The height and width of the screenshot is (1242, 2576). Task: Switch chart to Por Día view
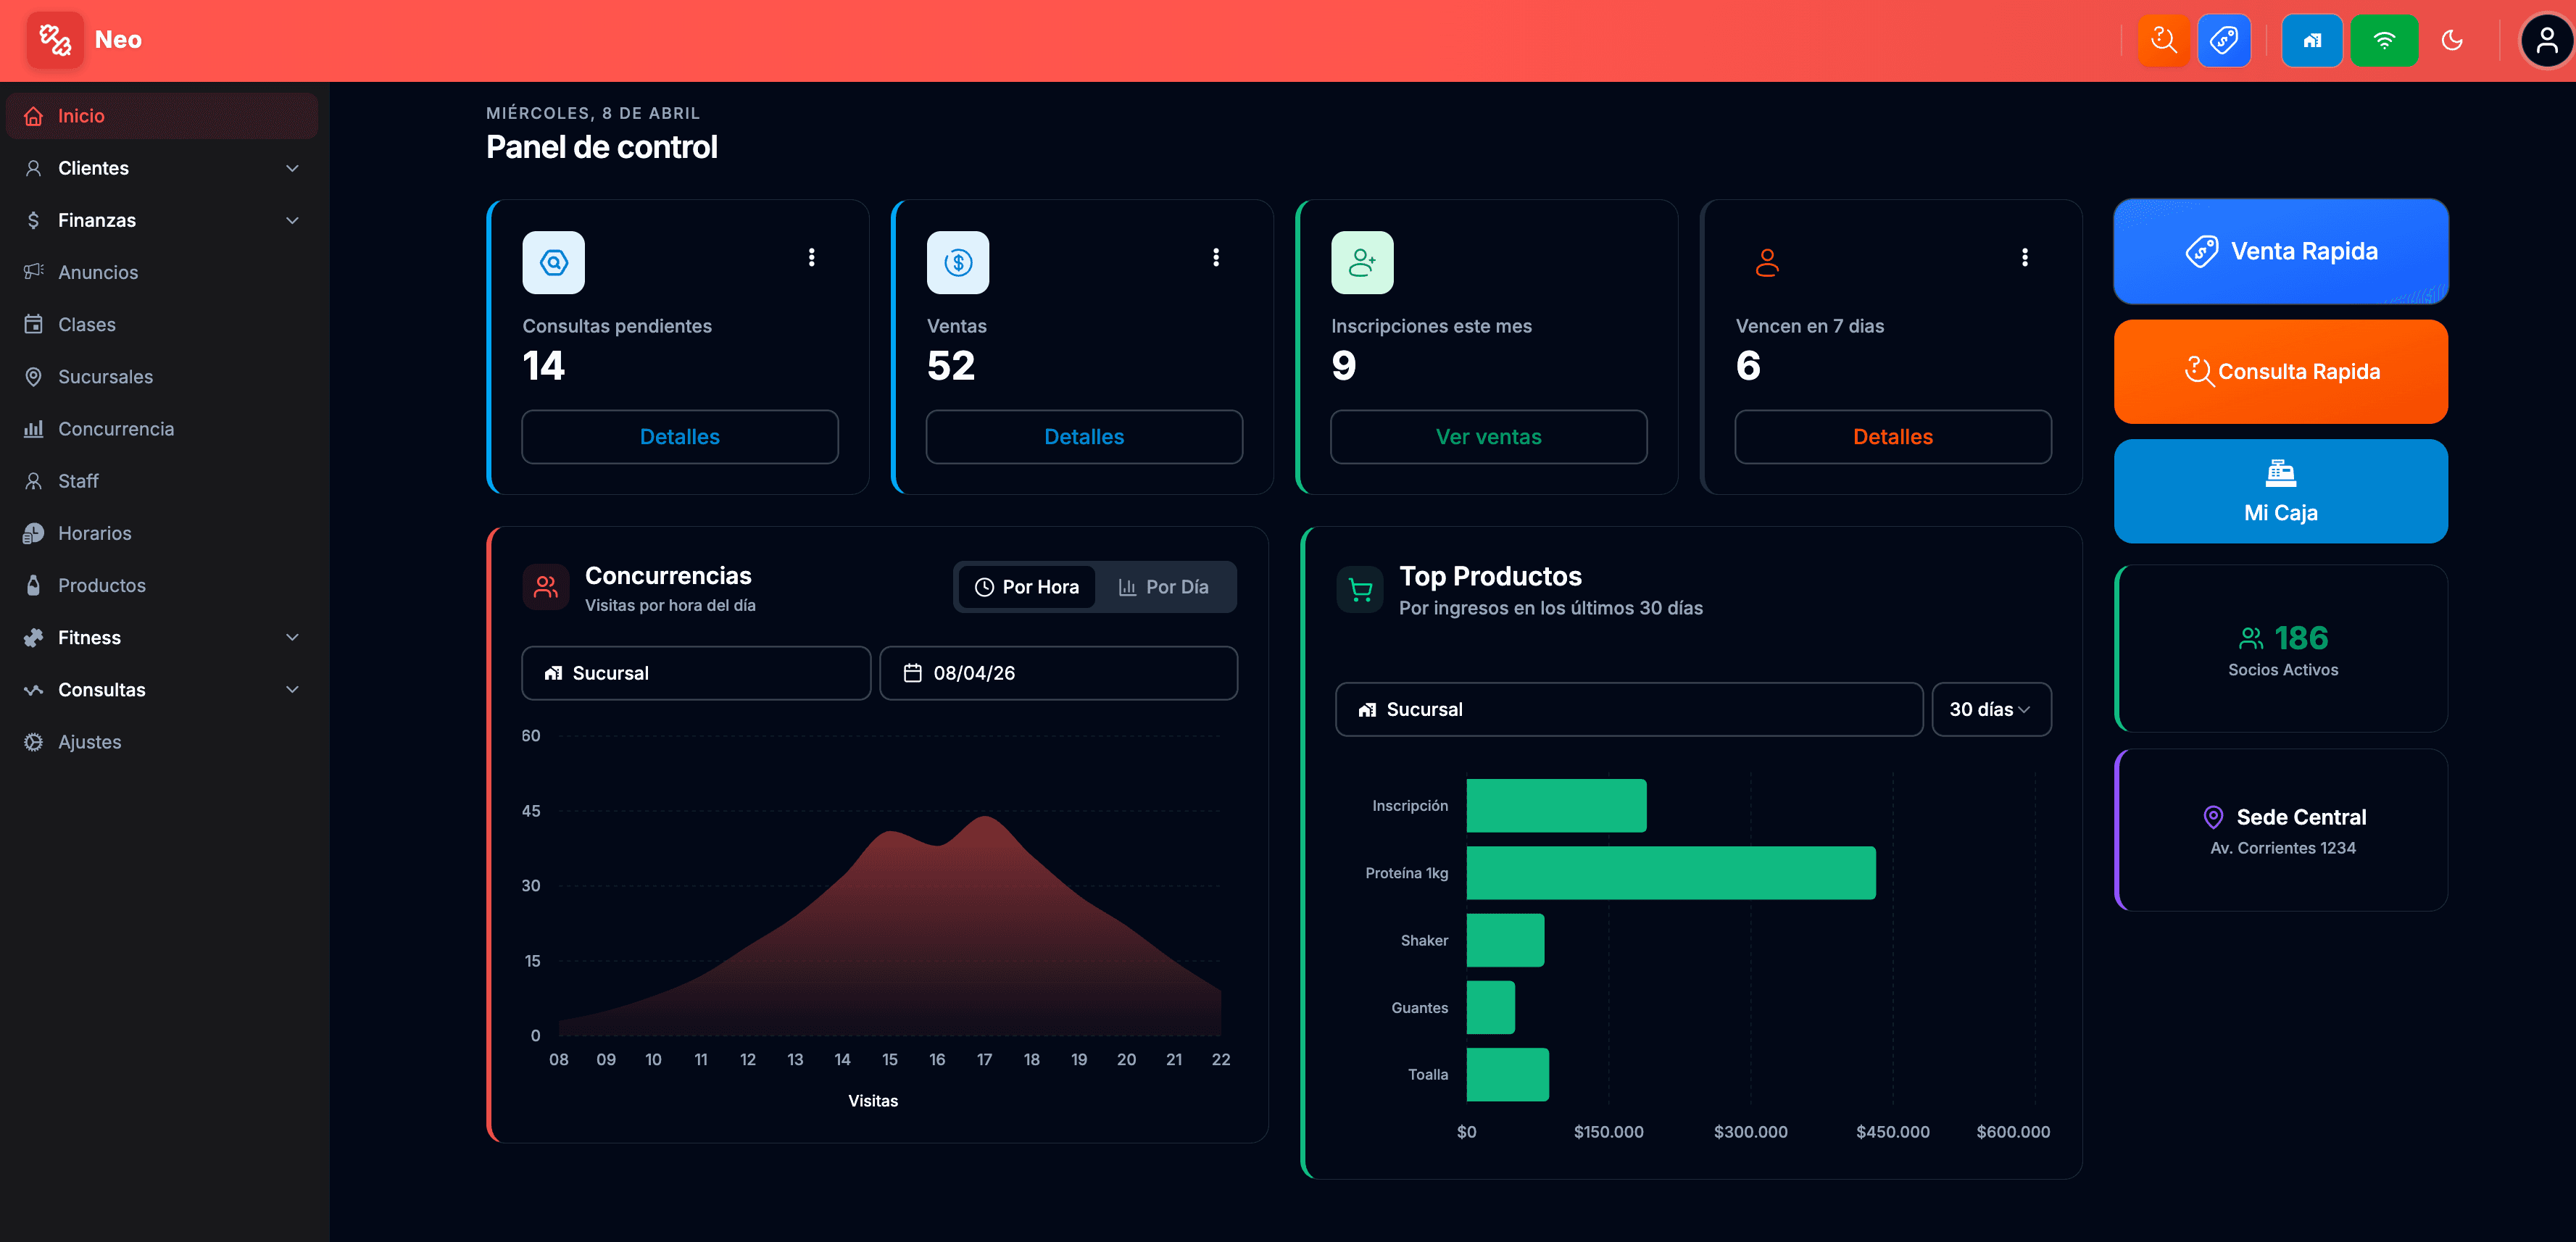1163,587
